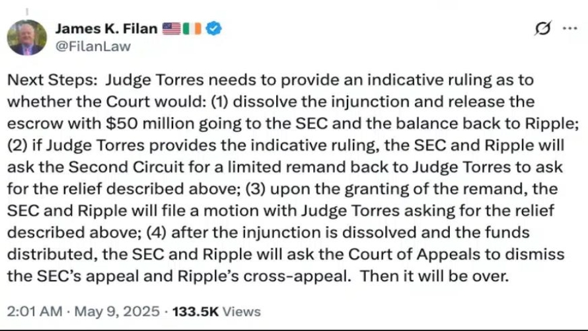Image resolution: width=588 pixels, height=331 pixels.
Task: Click the 2:01 AM timestamp
Action: coord(34,311)
